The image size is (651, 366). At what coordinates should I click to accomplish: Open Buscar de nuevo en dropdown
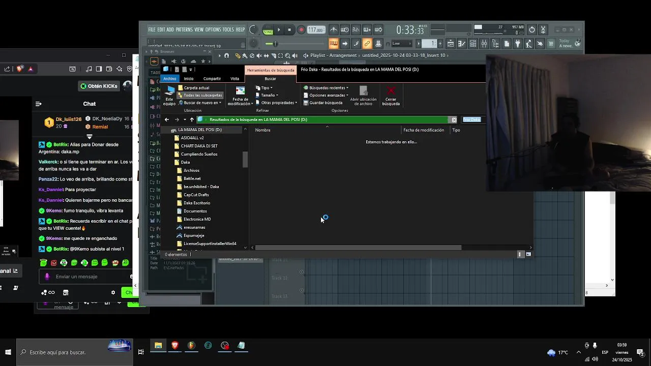pos(200,103)
